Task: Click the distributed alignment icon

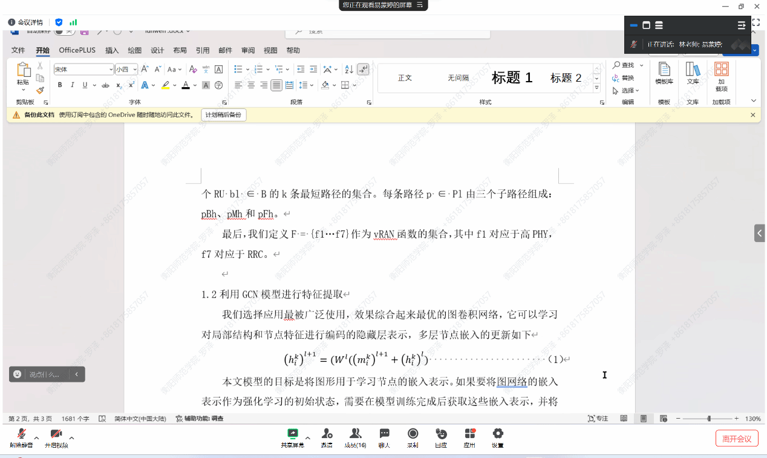Action: pyautogui.click(x=289, y=85)
